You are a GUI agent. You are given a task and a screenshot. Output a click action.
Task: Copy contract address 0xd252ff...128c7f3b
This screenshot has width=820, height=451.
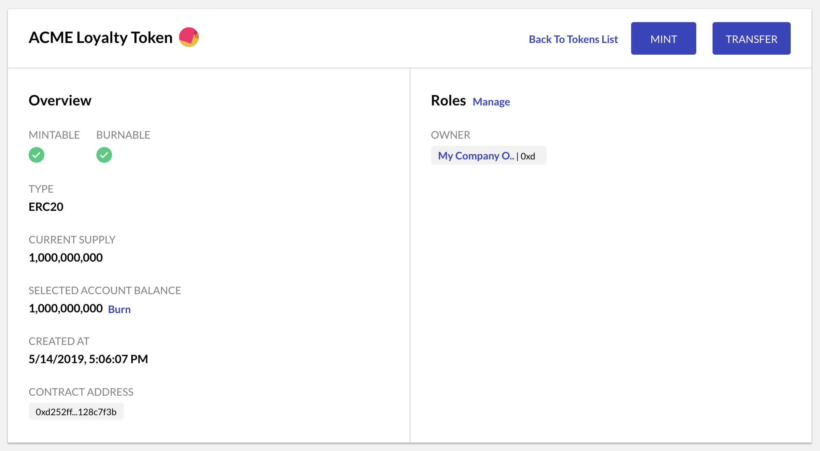click(76, 412)
